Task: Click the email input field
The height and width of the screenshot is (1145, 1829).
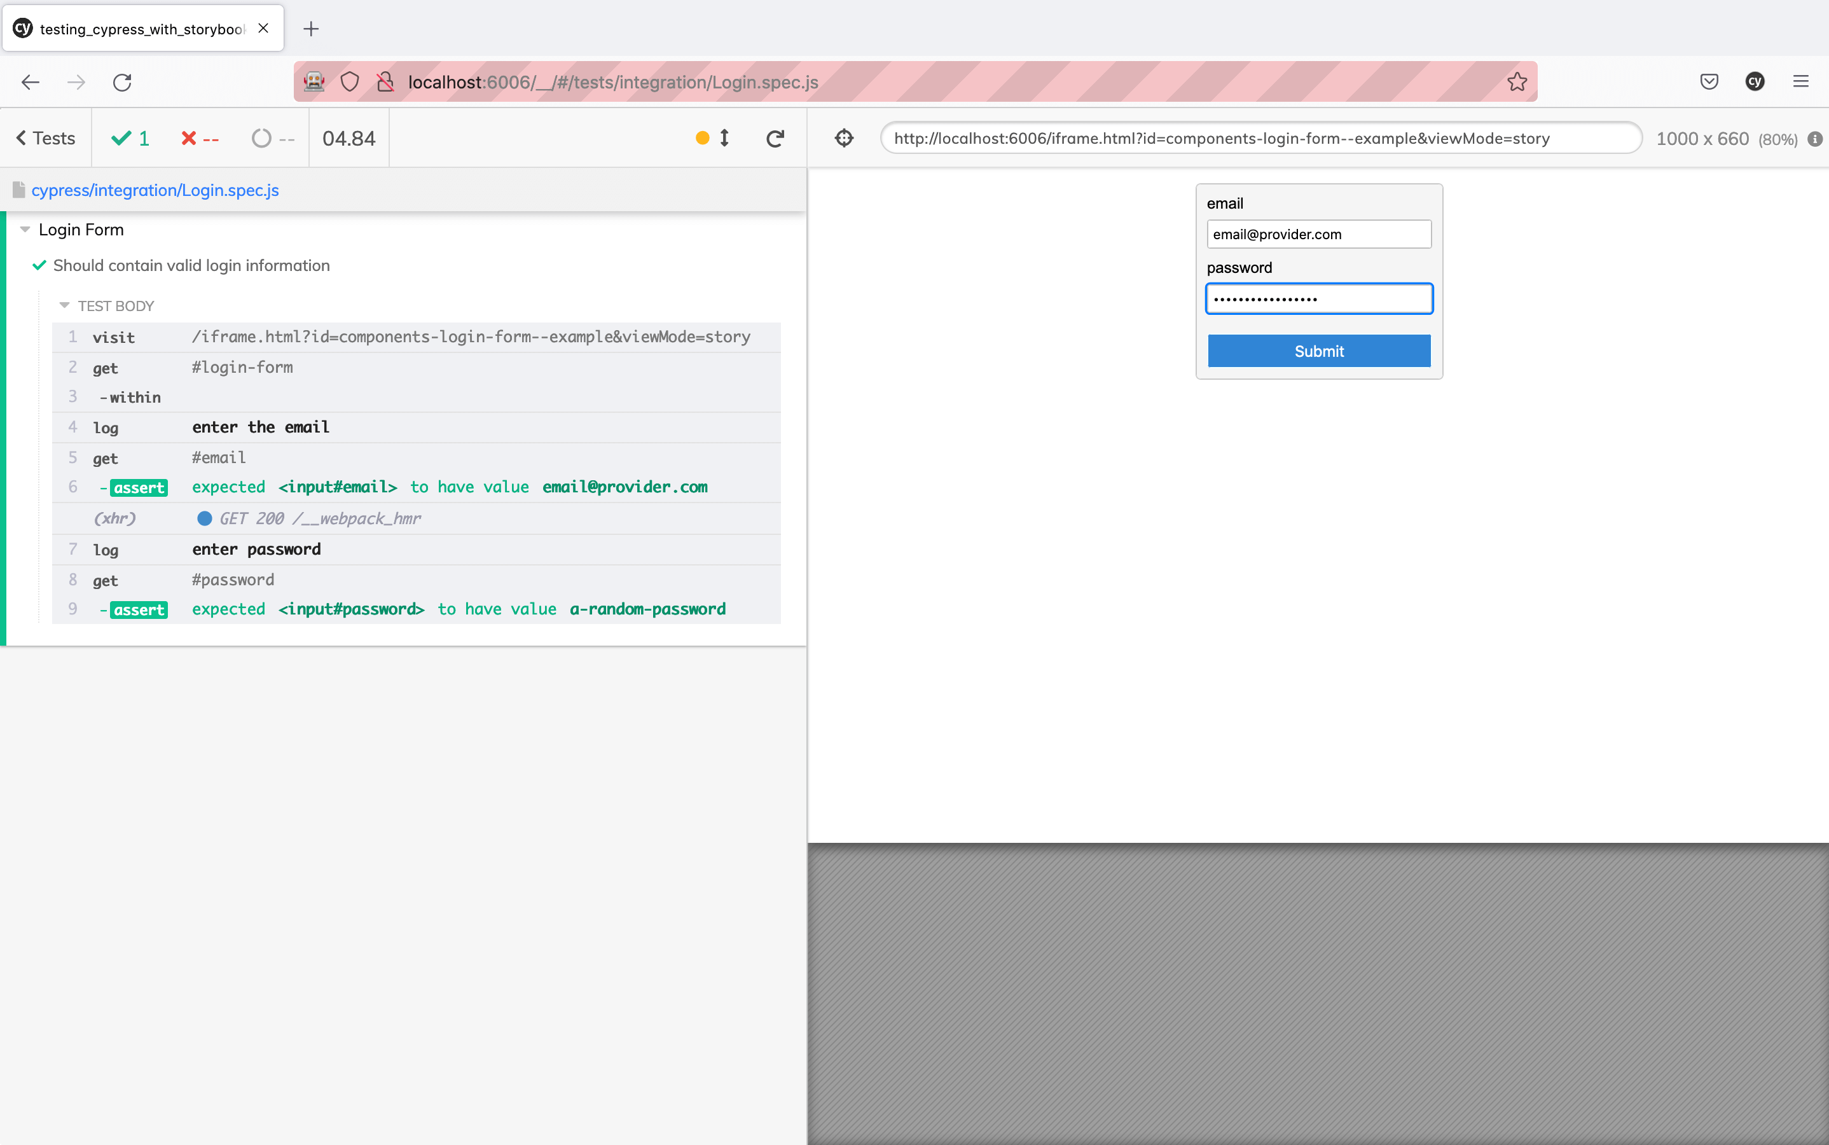Action: [1318, 235]
